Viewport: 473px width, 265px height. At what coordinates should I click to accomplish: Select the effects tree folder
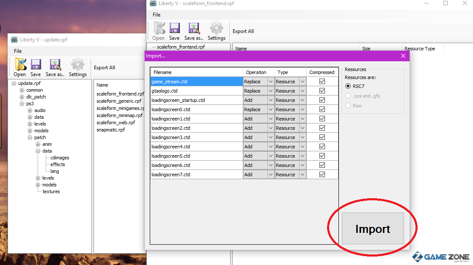point(58,164)
